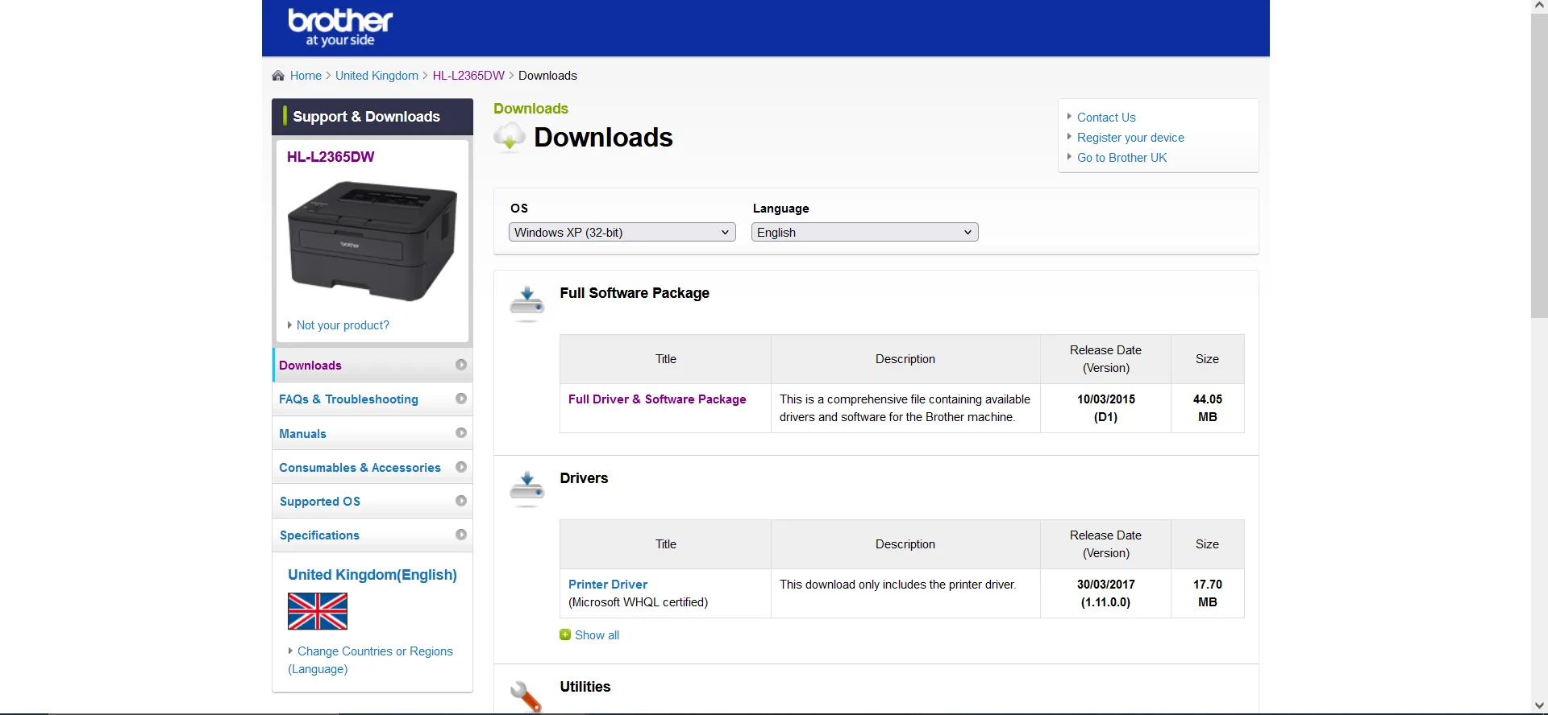Click the Full Software Package download icon
Screen dimensions: 1548x715
coord(527,303)
